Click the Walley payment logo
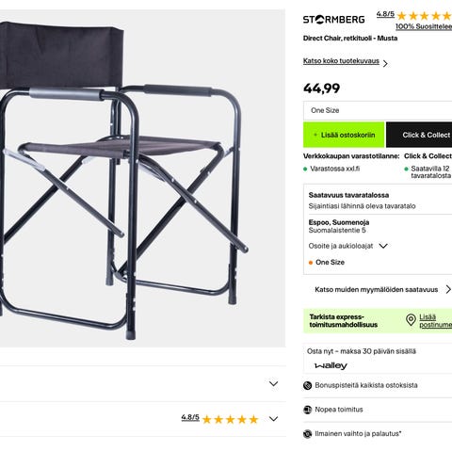The width and height of the screenshot is (452, 452). (x=331, y=365)
